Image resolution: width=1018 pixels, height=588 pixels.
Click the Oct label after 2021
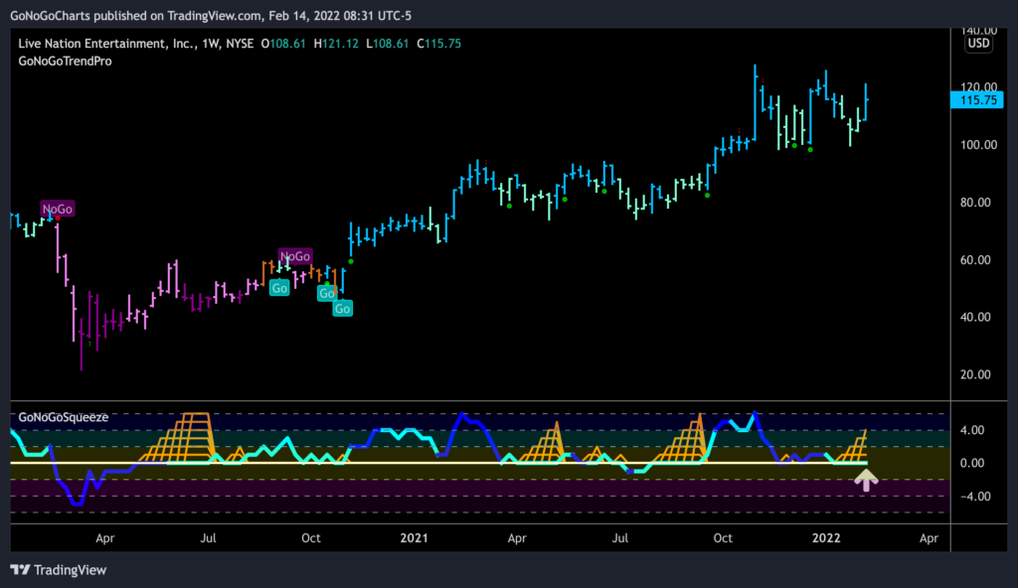[723, 538]
